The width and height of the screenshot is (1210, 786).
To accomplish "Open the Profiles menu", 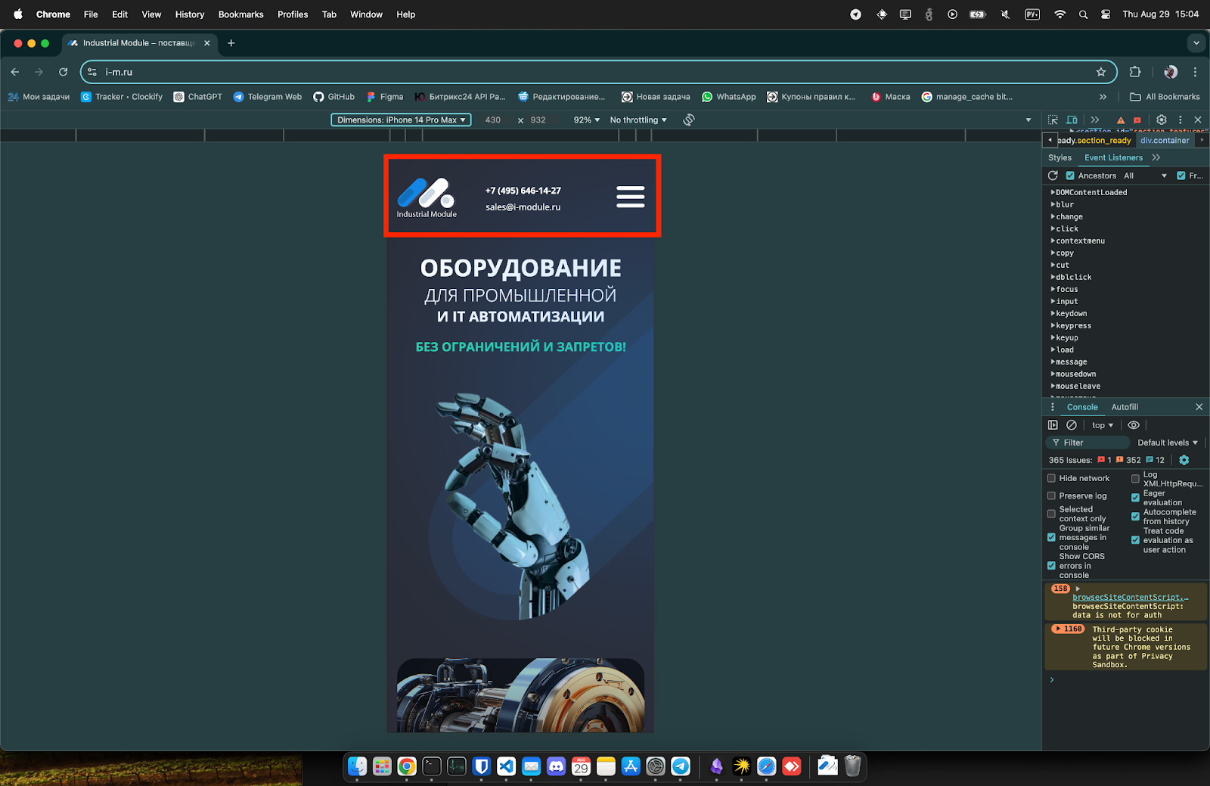I will coord(293,14).
